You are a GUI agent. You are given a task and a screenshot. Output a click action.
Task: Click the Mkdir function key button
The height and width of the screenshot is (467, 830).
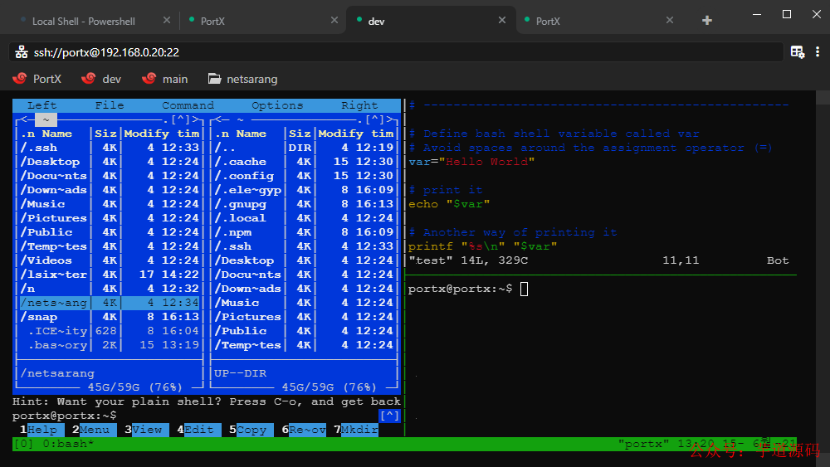point(356,430)
